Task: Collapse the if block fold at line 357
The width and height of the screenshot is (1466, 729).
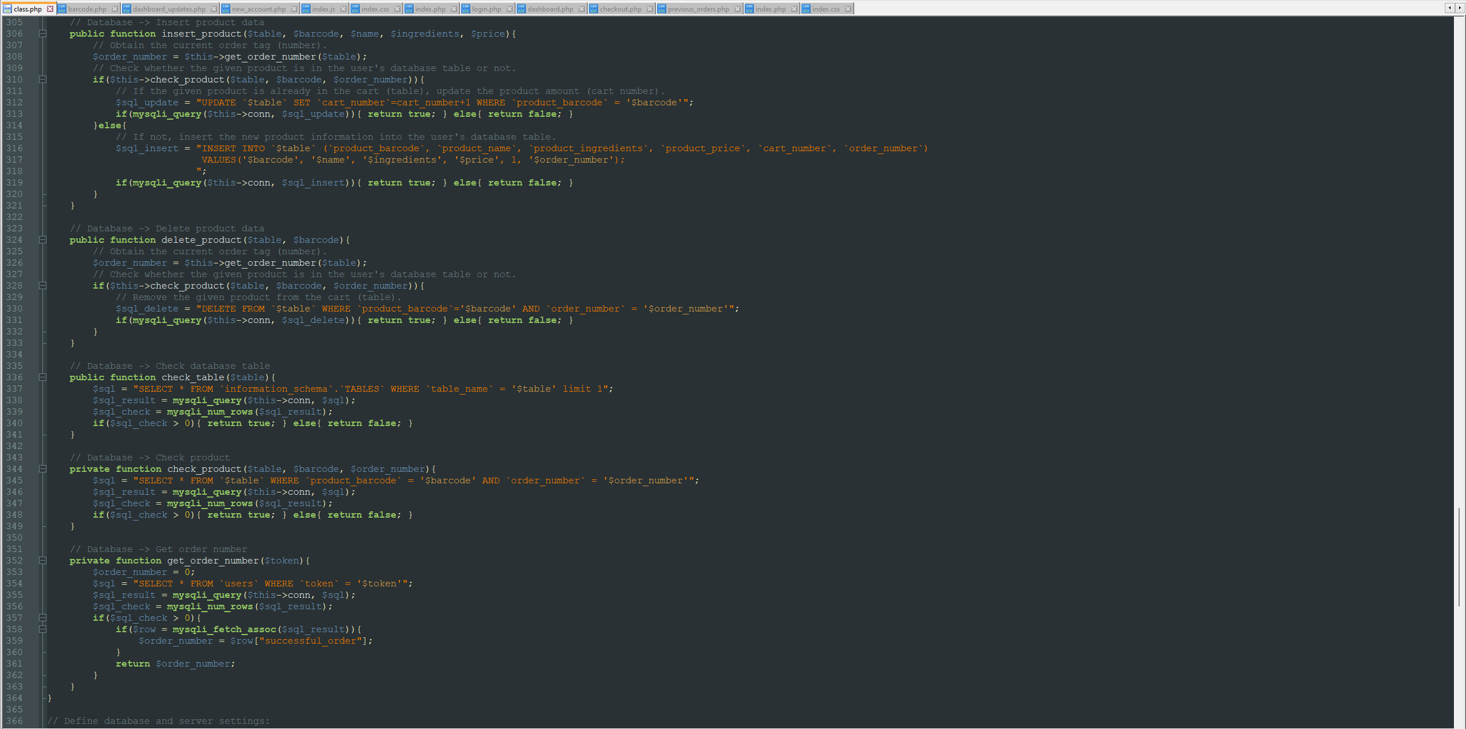Action: [43, 618]
